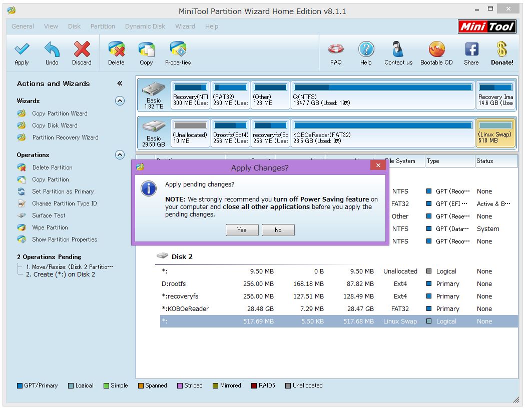Open the Help menu
This screenshot has width=527, height=412.
coord(211,26)
